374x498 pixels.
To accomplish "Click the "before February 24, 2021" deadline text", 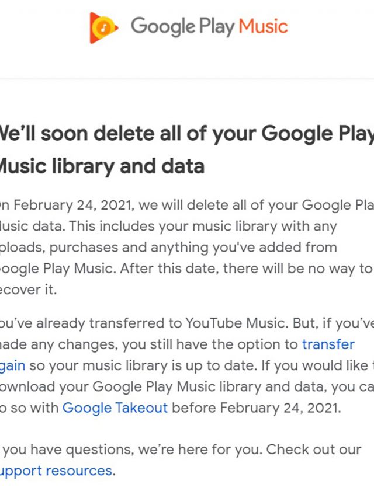I will click(261, 407).
